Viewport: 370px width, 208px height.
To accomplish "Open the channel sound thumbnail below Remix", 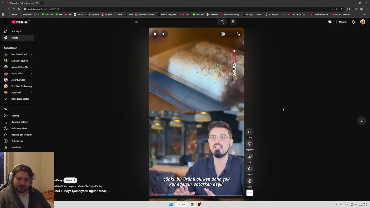I will click(x=249, y=193).
